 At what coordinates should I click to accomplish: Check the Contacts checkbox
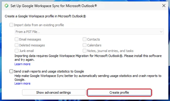(x=84, y=39)
